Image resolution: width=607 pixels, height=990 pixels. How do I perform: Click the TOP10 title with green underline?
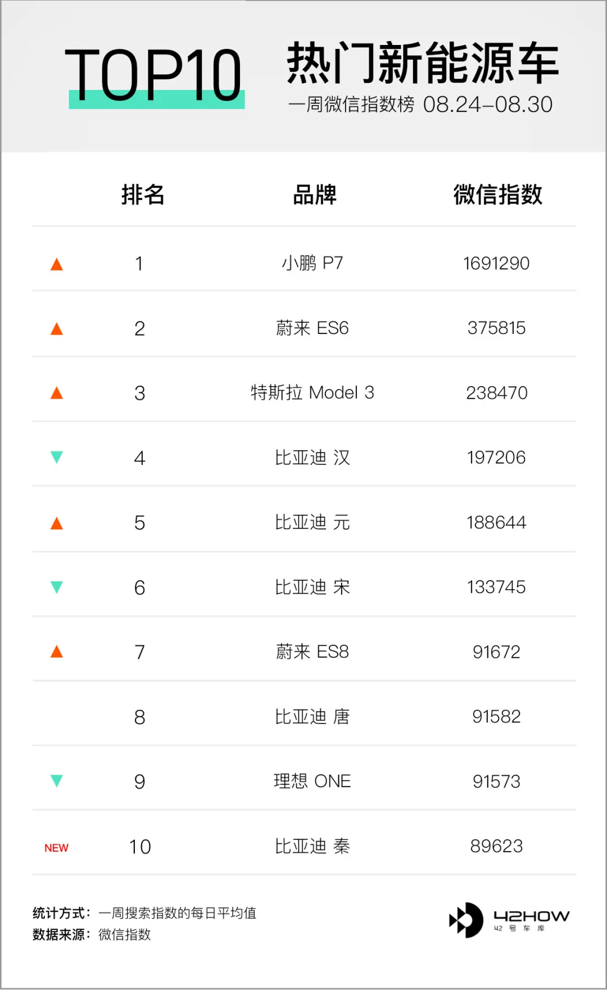point(155,76)
